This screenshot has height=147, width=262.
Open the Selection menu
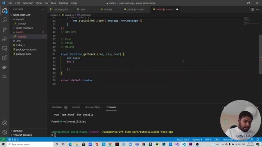pyautogui.click(x=28, y=3)
